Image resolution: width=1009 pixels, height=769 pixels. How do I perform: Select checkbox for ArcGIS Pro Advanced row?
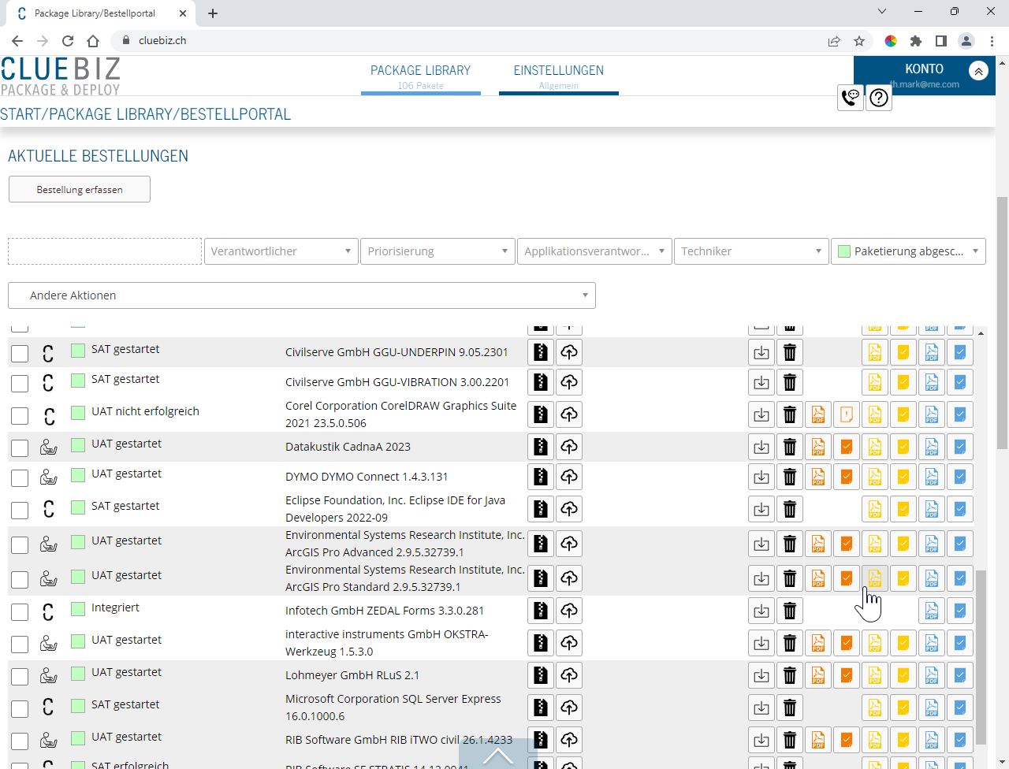point(20,545)
